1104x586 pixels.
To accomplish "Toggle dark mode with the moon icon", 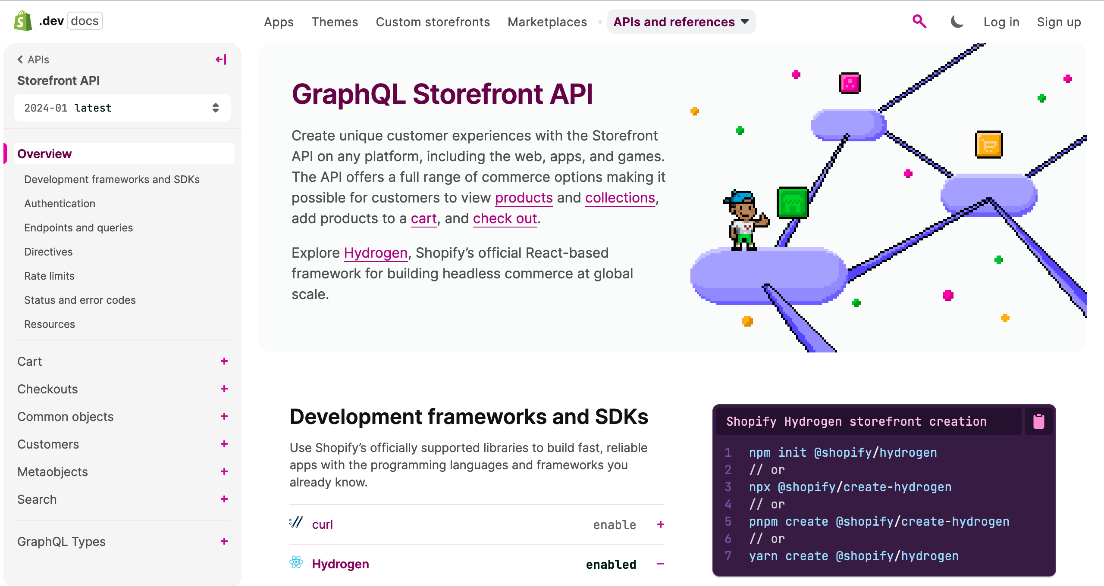I will 957,22.
